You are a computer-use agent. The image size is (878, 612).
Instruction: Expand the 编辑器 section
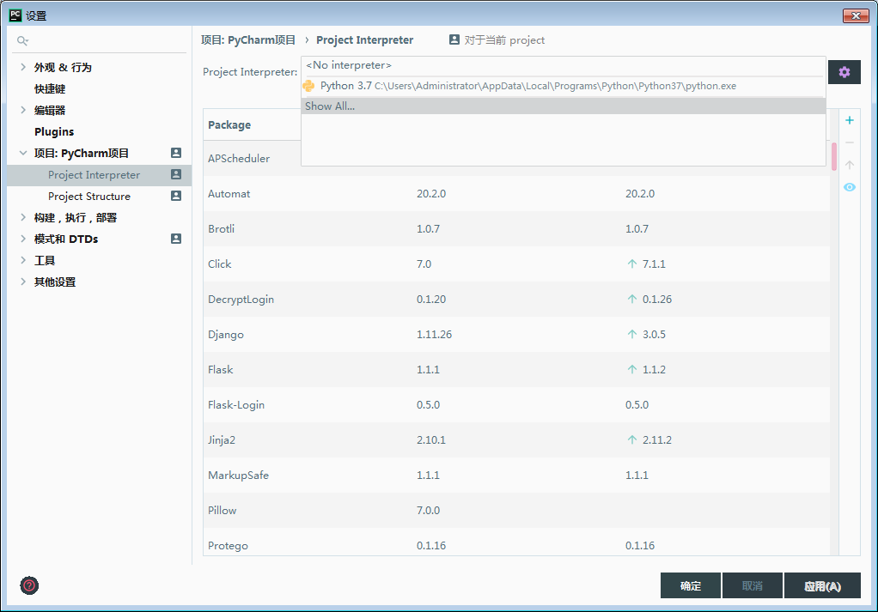[x=23, y=110]
